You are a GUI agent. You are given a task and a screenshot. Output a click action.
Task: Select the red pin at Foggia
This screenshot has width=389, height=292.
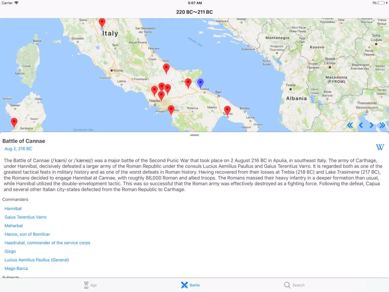tap(188, 83)
